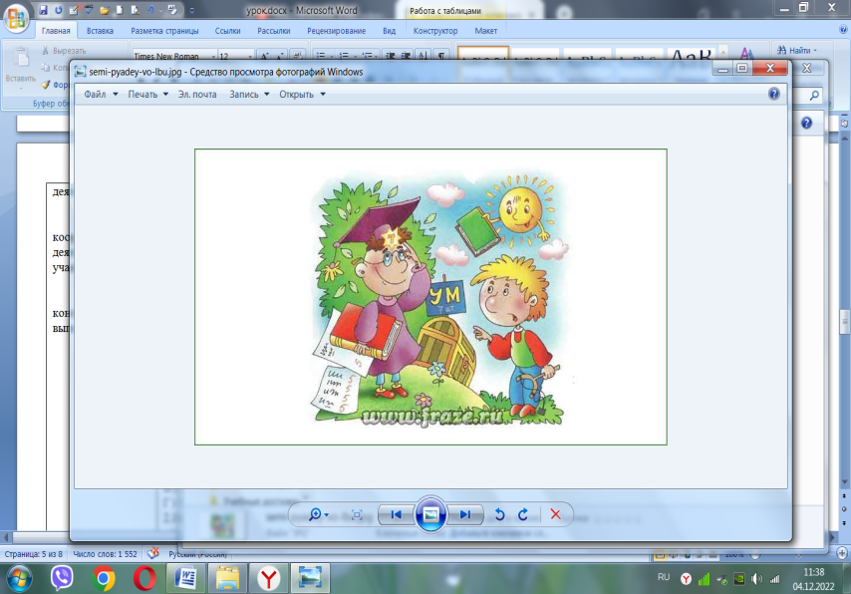Click the Open folder icon in Quick Access

(x=105, y=10)
